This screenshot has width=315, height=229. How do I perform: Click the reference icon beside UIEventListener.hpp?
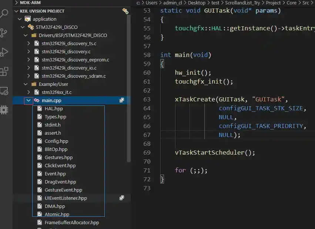click(x=122, y=198)
